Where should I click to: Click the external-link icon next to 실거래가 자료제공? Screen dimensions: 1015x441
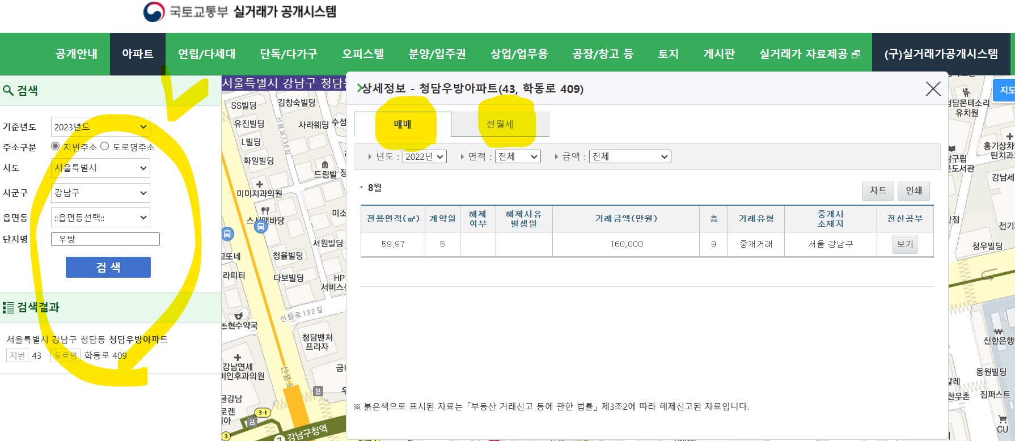[x=856, y=54]
